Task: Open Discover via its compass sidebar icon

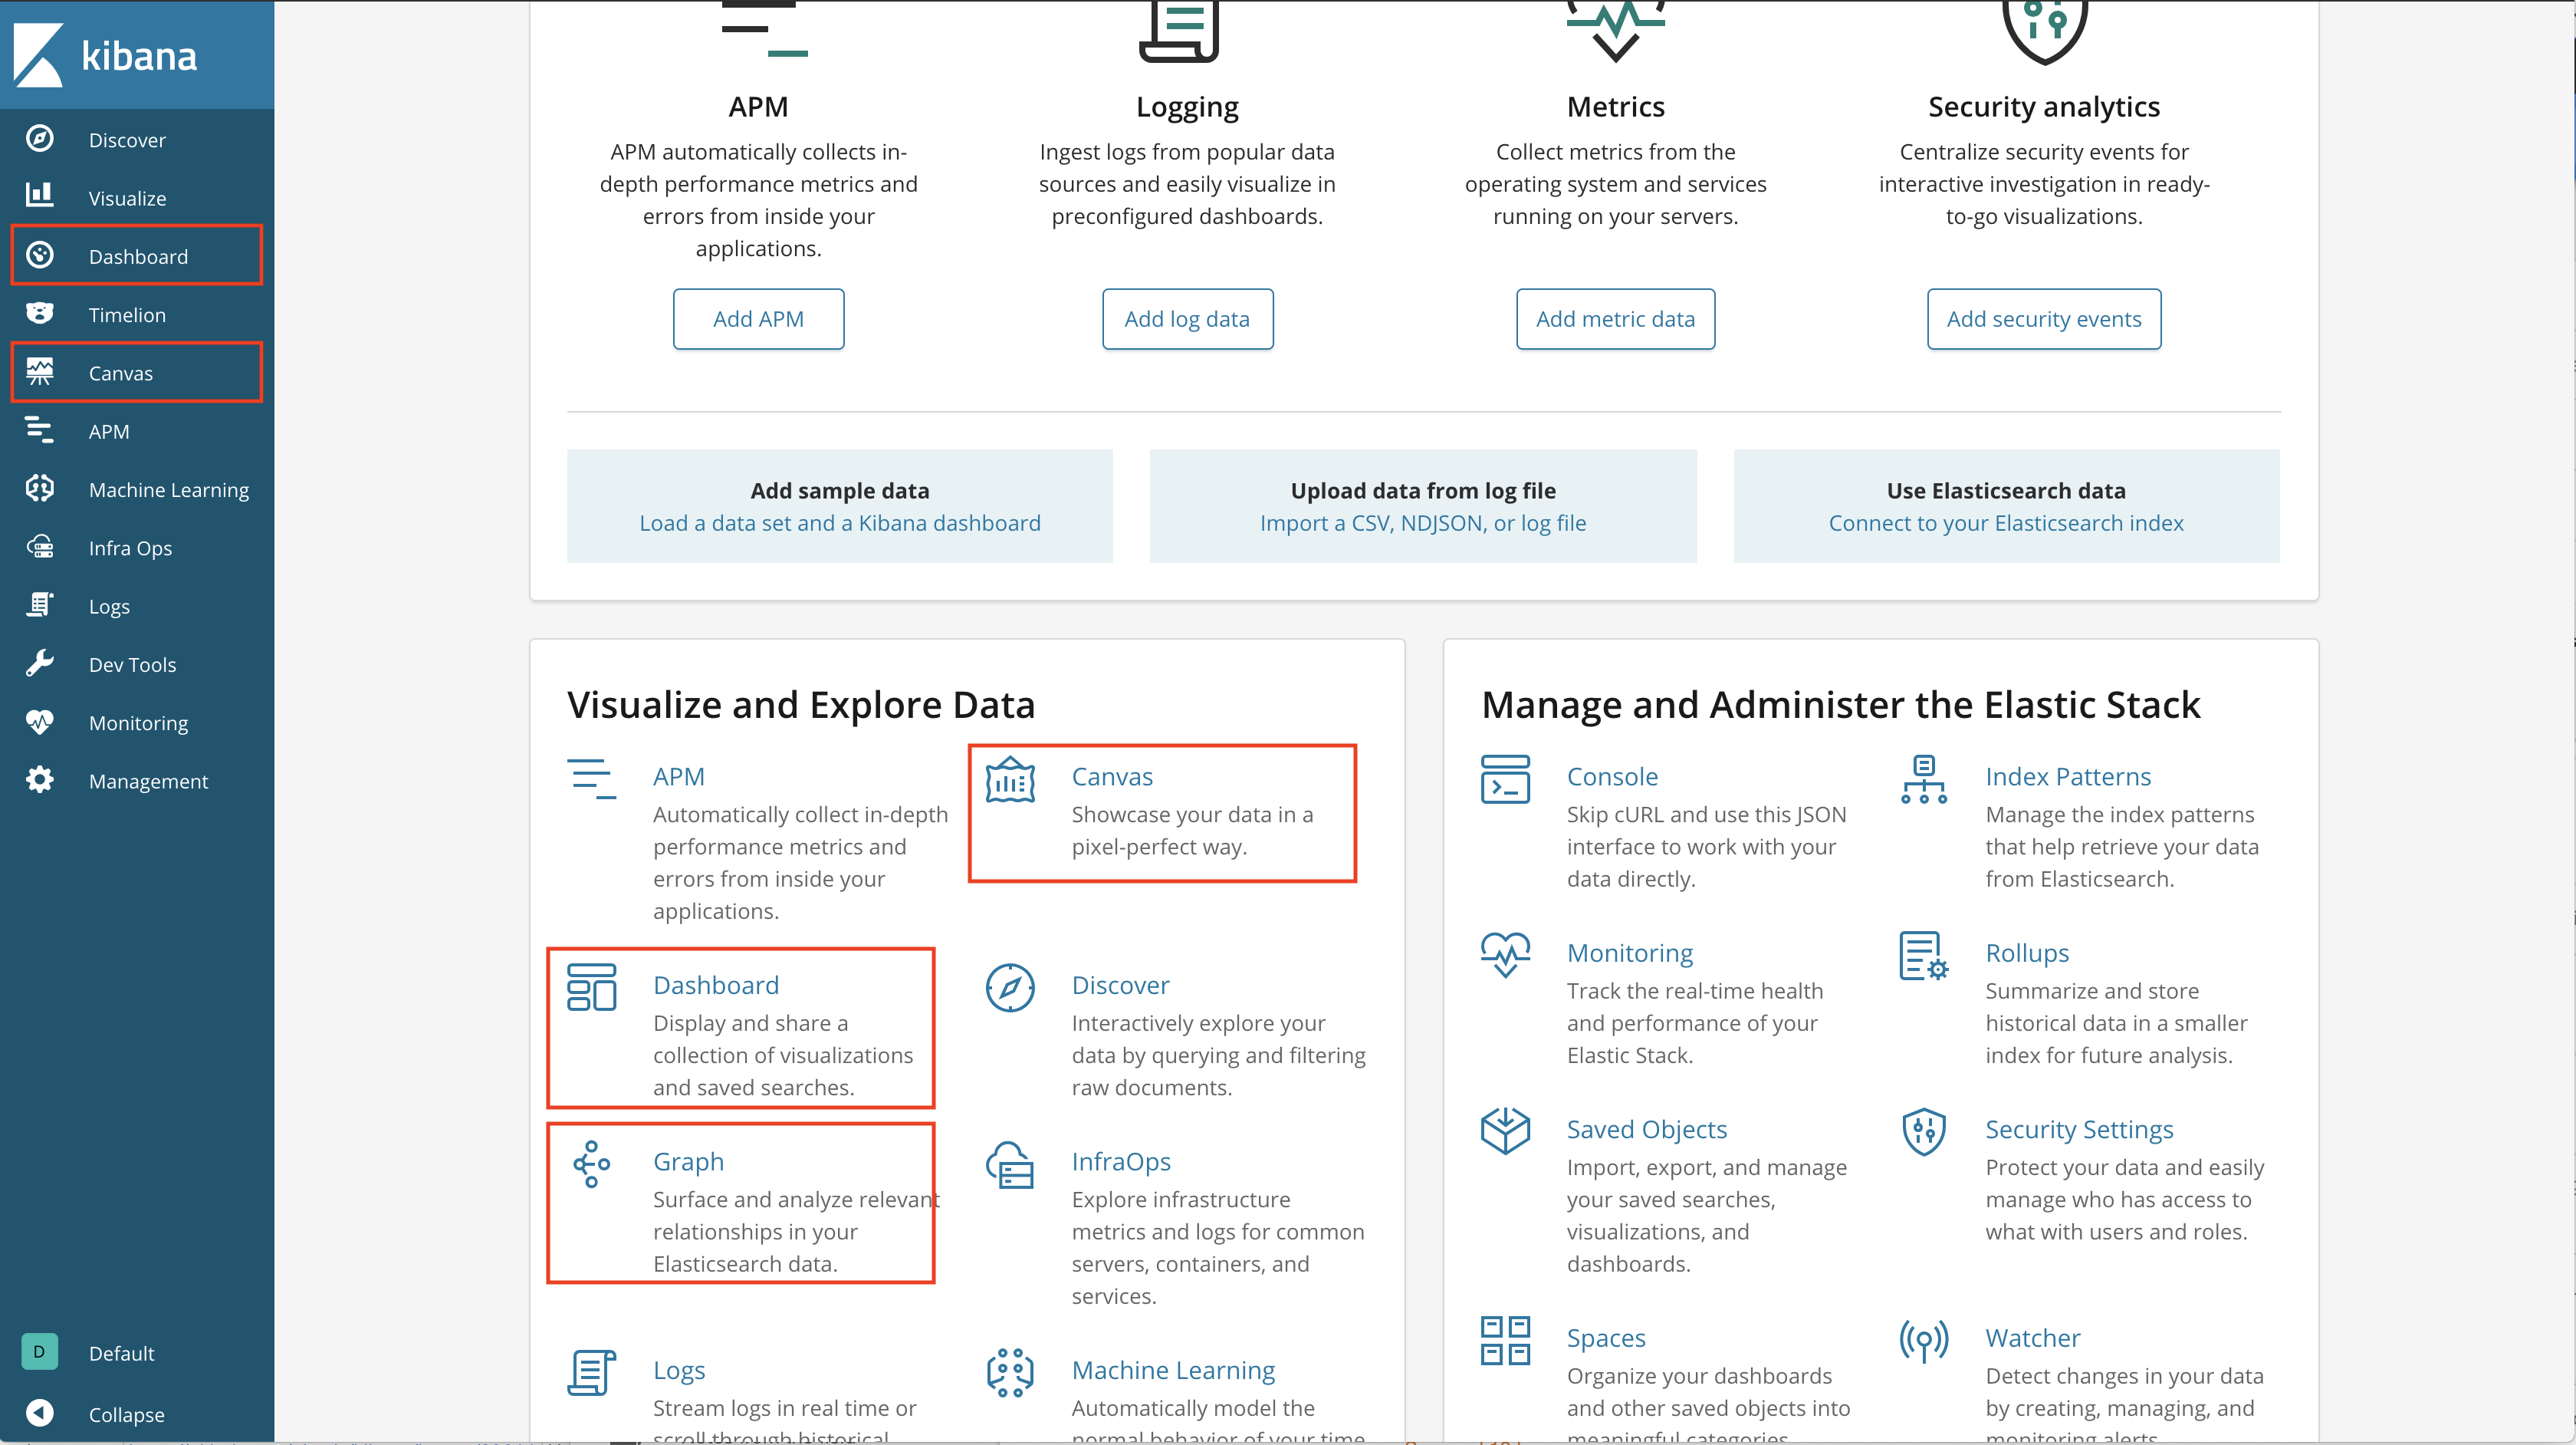Action: (40, 139)
